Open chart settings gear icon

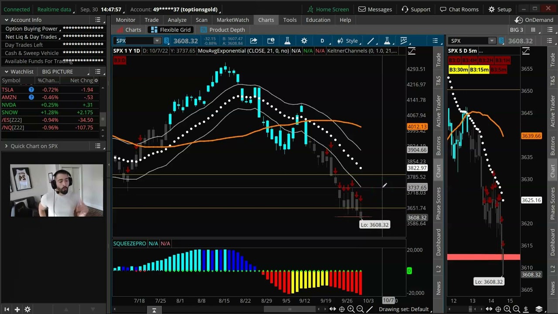pyautogui.click(x=304, y=41)
